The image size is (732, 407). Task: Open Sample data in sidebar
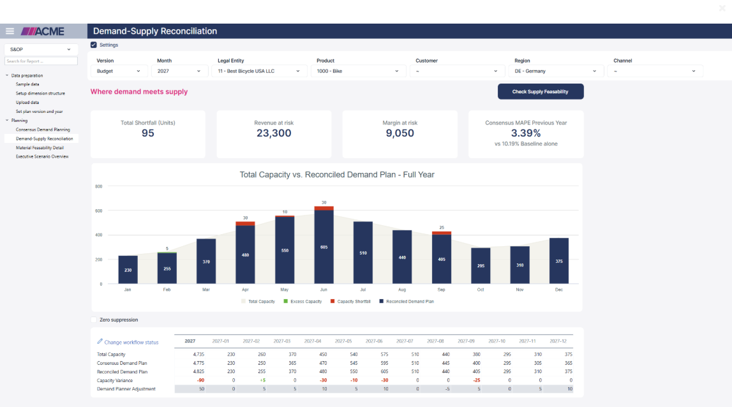27,84
